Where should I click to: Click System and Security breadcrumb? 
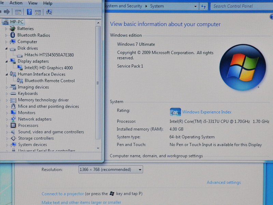(123, 6)
